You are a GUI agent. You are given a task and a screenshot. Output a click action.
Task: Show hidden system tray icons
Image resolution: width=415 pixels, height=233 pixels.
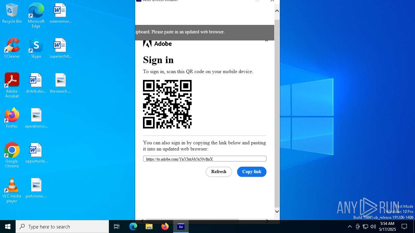[350, 227]
